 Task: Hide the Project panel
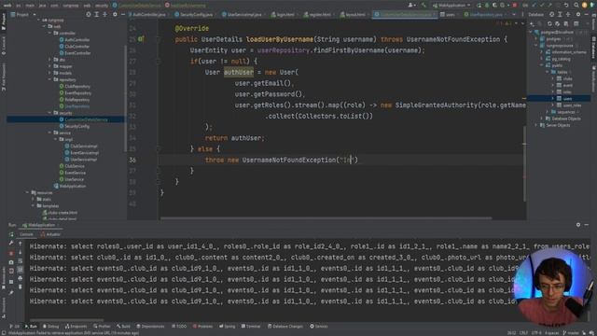(122, 15)
